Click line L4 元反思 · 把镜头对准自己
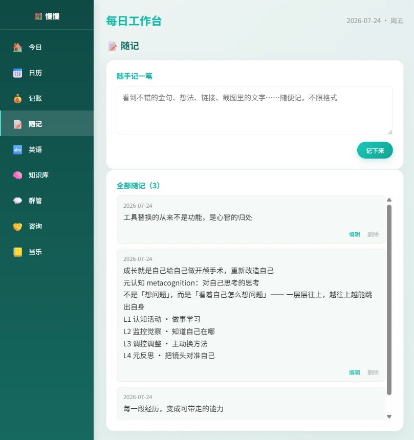 (x=169, y=356)
